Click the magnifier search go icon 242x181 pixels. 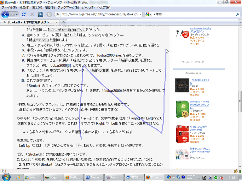(238, 14)
